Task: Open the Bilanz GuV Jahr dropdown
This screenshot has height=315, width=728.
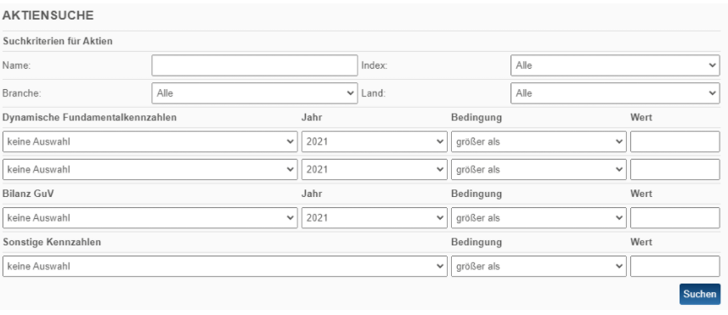Action: click(x=375, y=217)
